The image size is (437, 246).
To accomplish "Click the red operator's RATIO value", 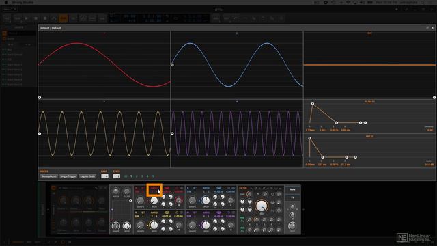I will pos(154,191).
